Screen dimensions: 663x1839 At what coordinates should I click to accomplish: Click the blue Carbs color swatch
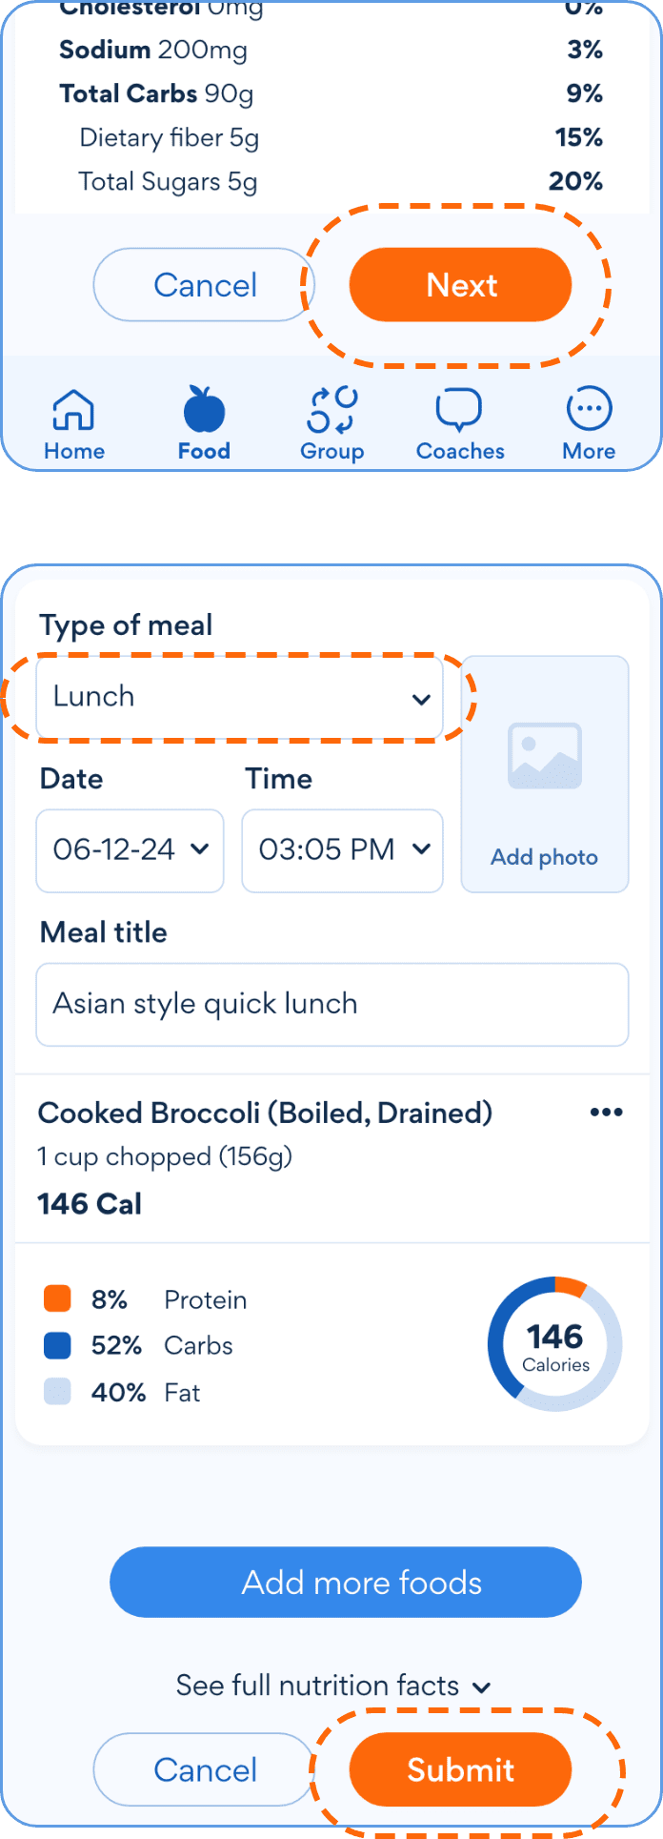pyautogui.click(x=57, y=1345)
